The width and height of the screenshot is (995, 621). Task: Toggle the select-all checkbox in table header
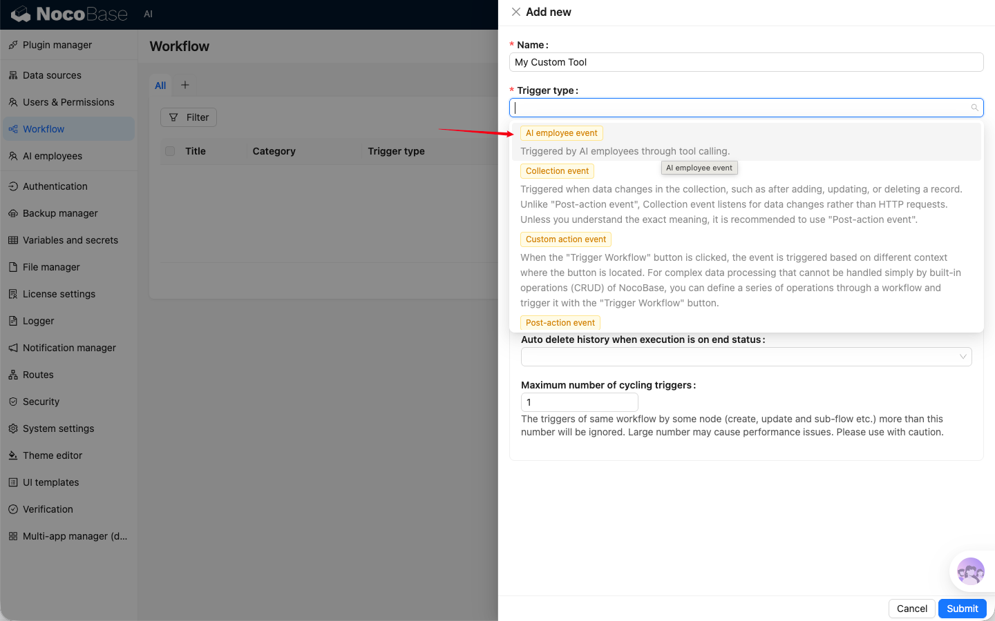[x=170, y=151]
